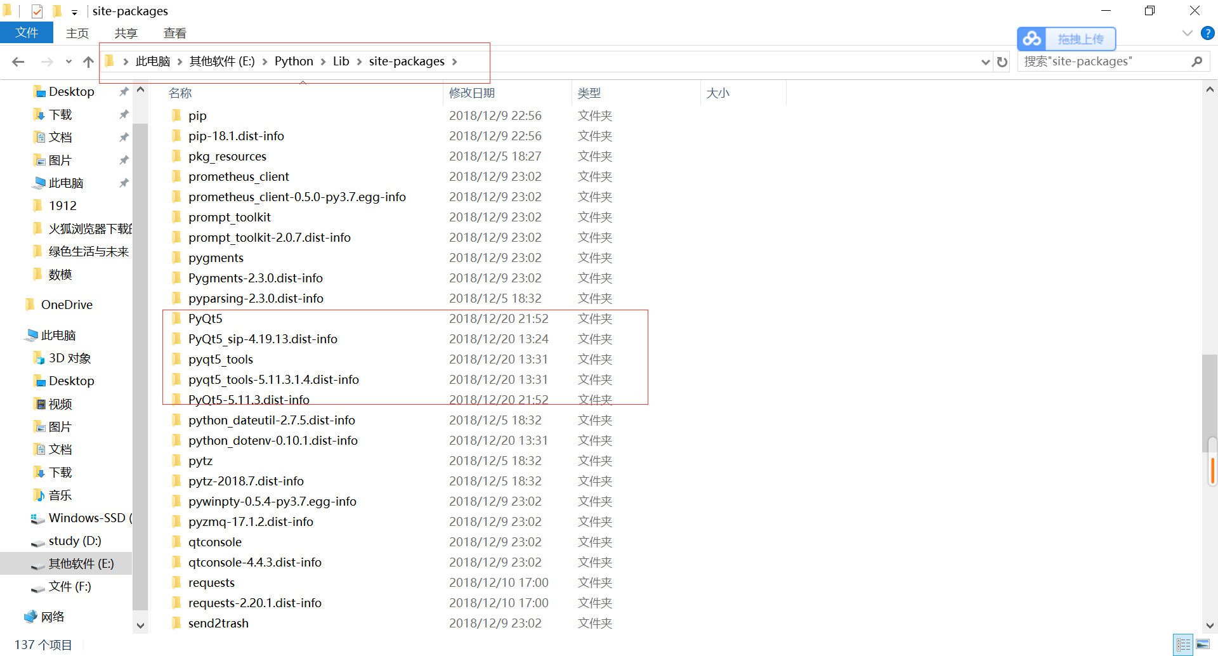Click 其他软件 (E:) in the breadcrumb path
This screenshot has width=1218, height=656.
(x=222, y=62)
